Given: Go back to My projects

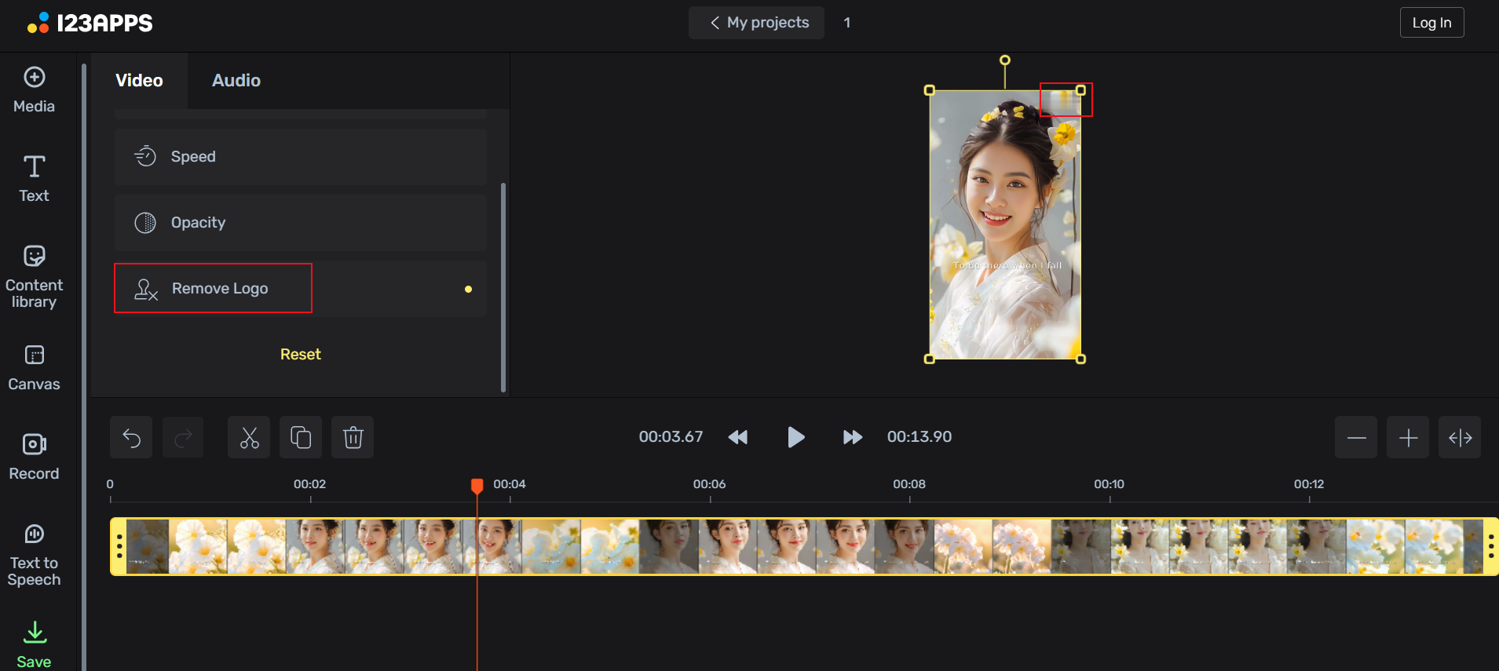Looking at the screenshot, I should click(757, 23).
